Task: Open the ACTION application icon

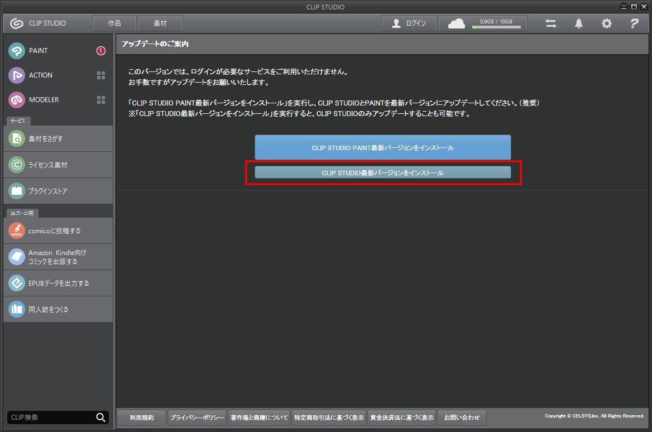Action: (17, 75)
